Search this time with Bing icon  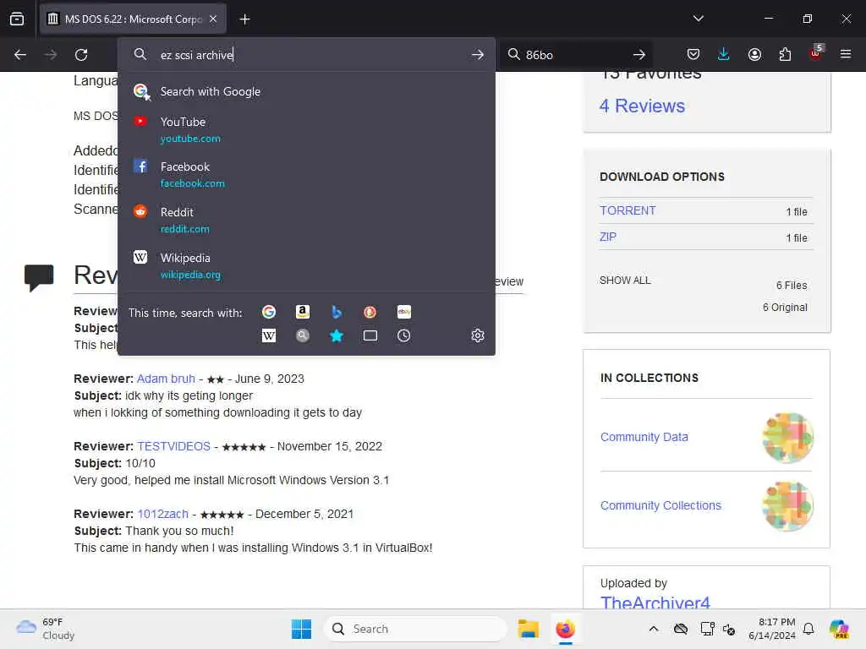337,312
